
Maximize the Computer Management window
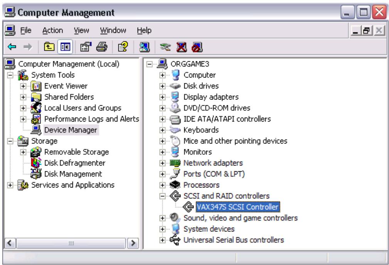pyautogui.click(x=364, y=12)
